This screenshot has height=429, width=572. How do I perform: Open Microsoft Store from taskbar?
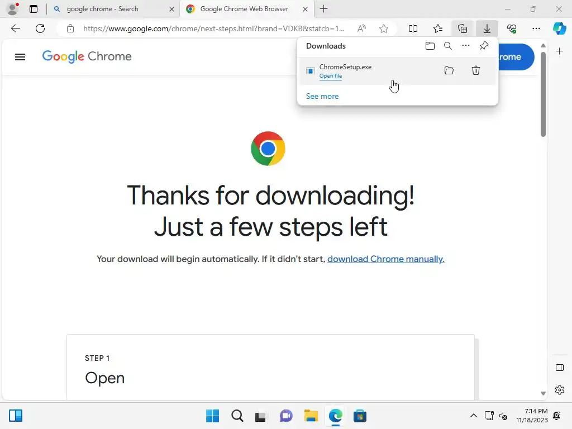360,416
